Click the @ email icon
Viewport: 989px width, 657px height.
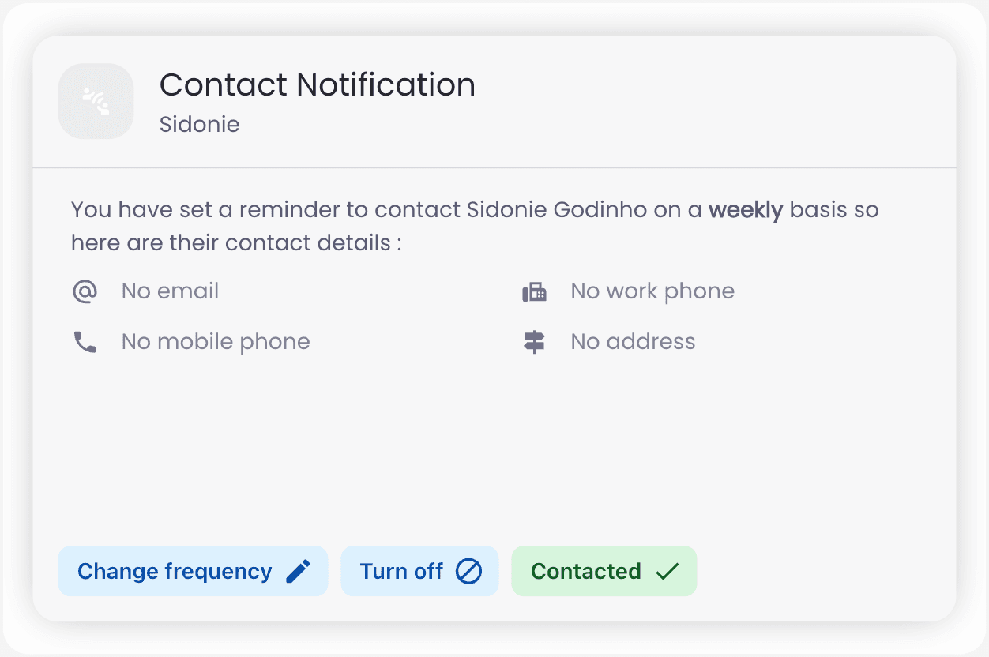tap(85, 291)
